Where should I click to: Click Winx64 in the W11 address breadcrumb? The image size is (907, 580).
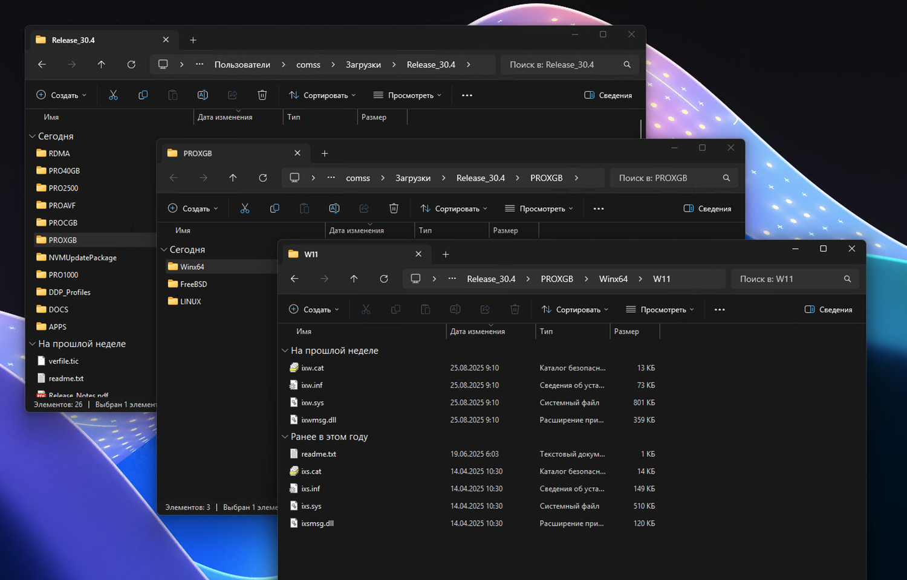pyautogui.click(x=613, y=279)
